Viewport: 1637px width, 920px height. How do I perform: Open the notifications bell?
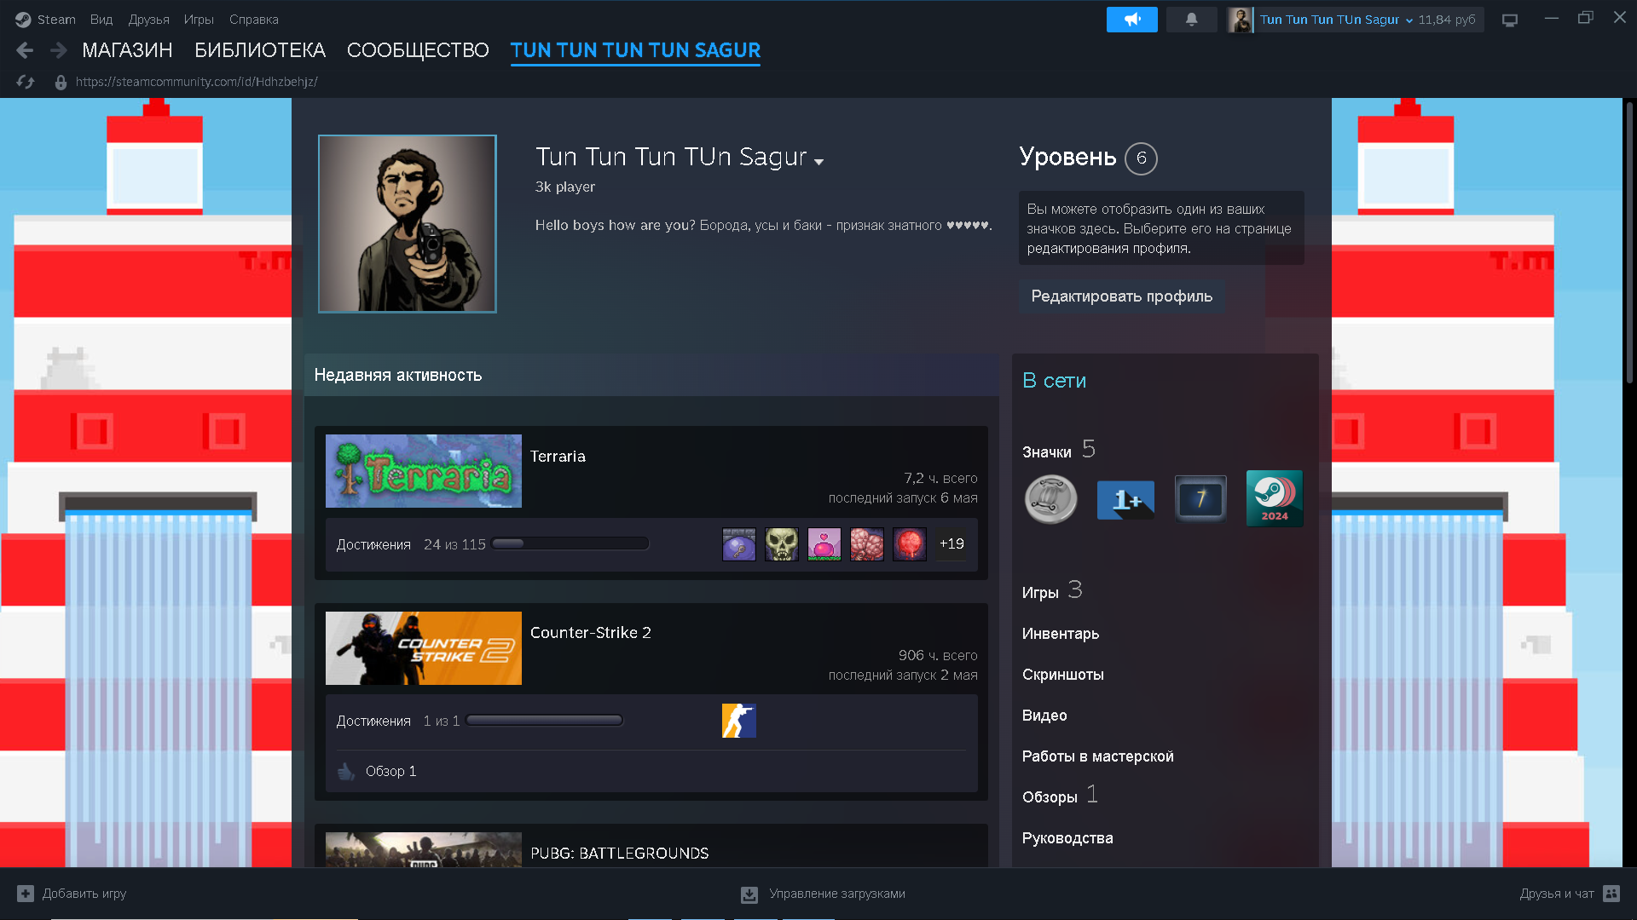1191,20
